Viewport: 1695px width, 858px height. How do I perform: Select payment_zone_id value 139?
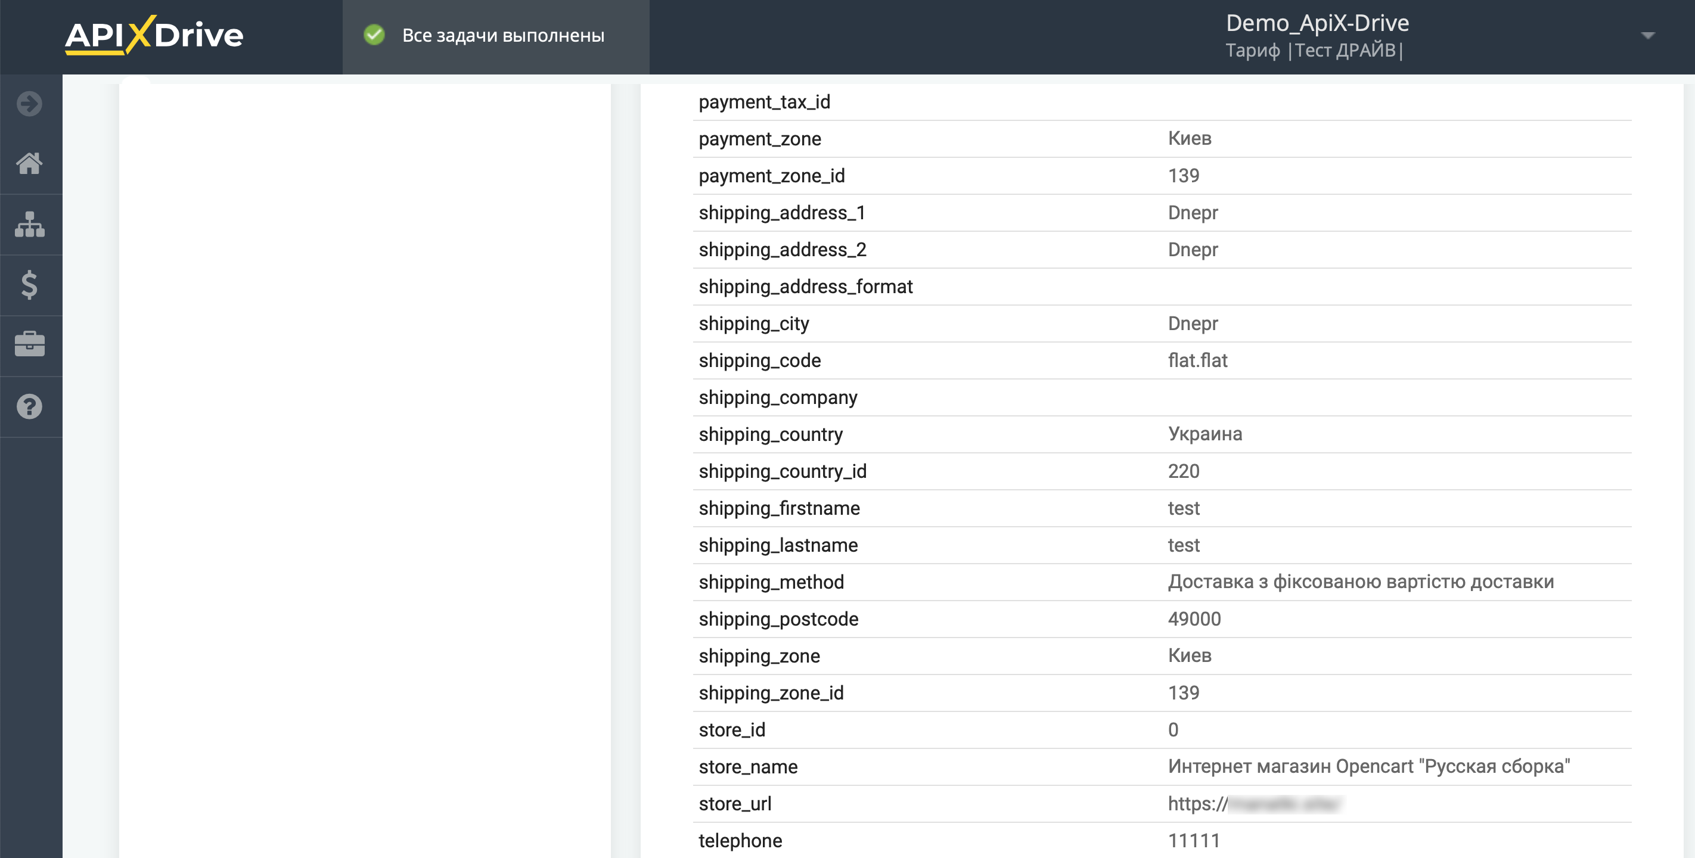coord(1183,176)
